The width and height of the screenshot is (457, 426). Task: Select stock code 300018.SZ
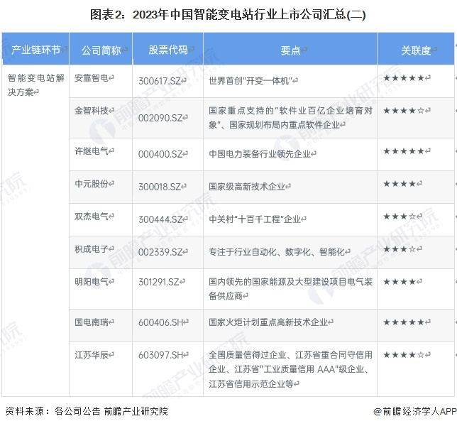(x=160, y=187)
